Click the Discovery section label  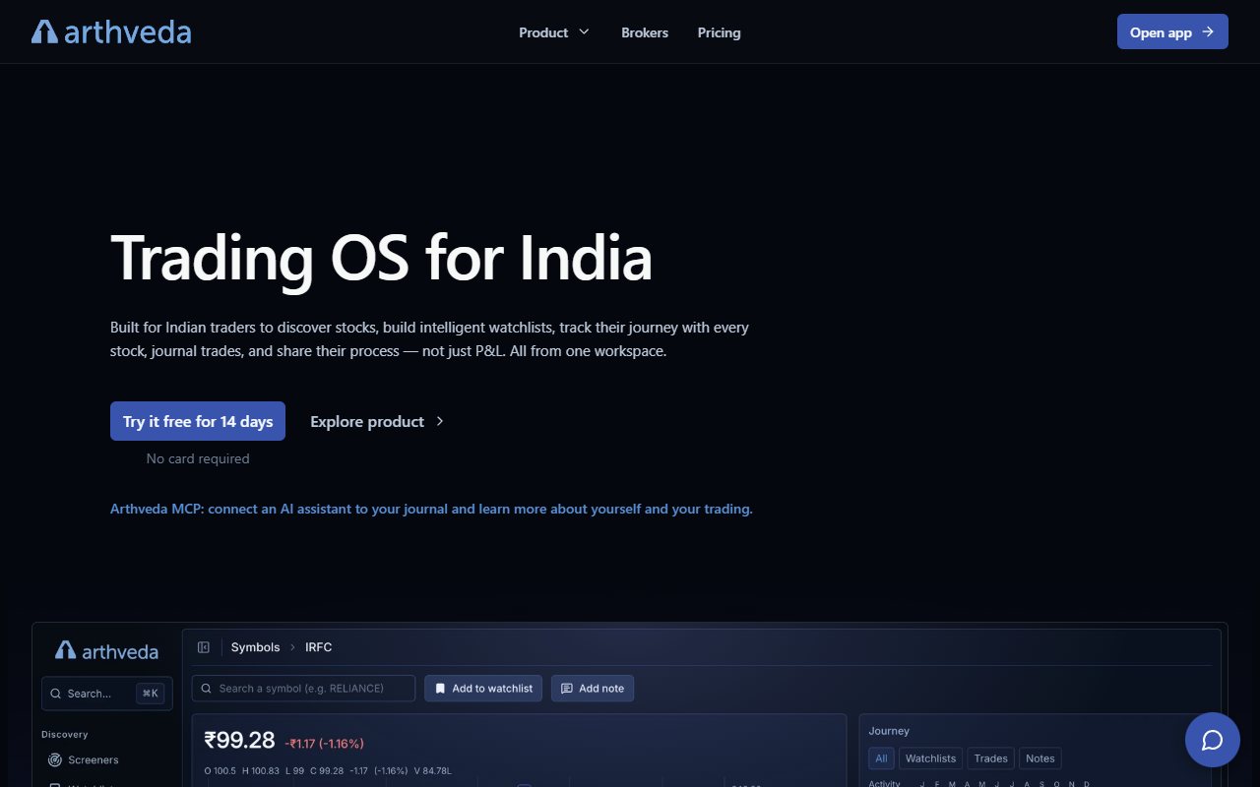[x=65, y=735]
